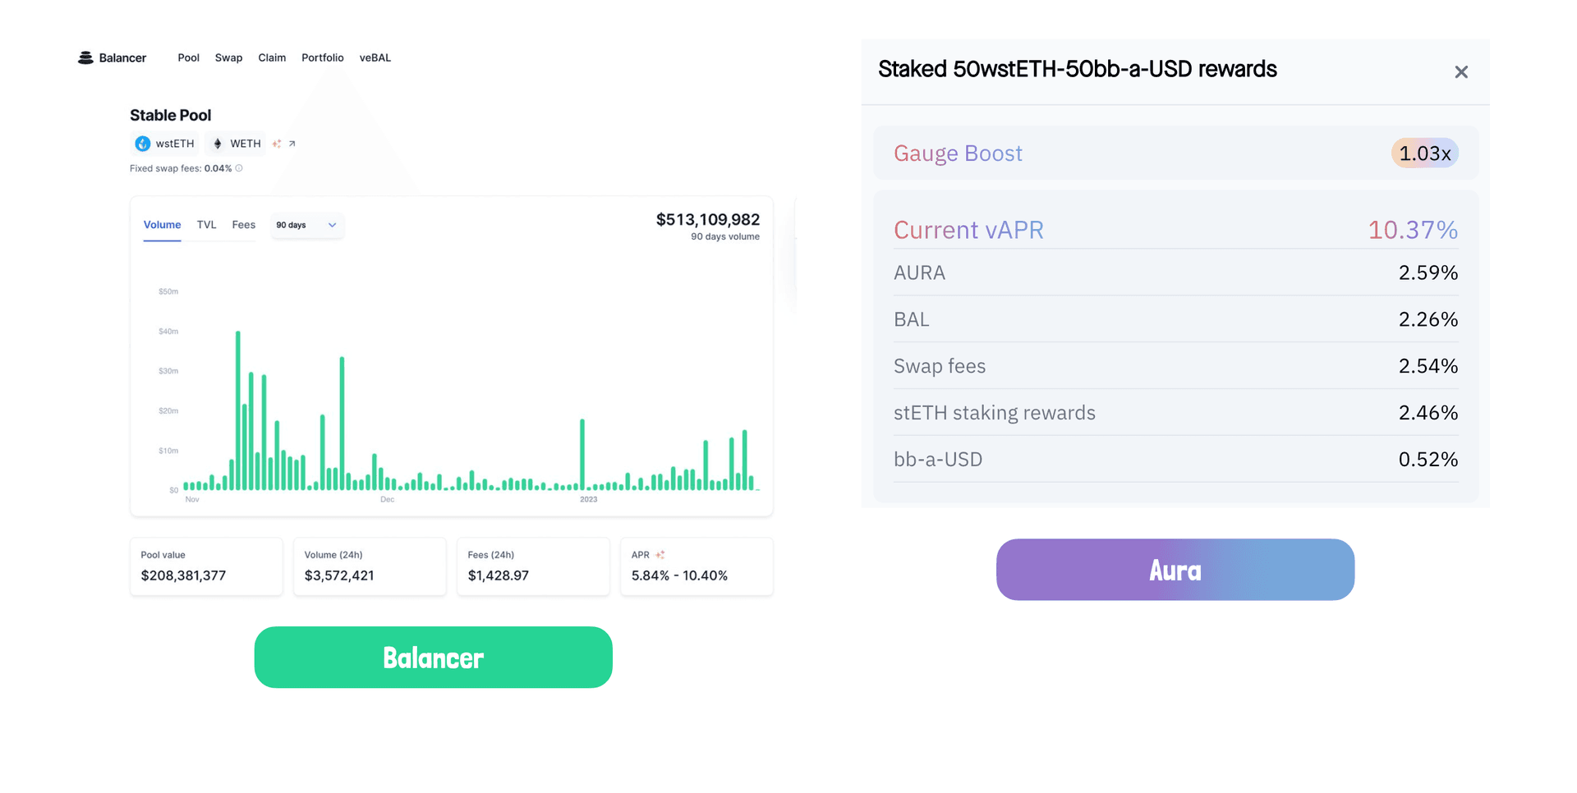
Task: Click the green Balancer button
Action: pos(433,658)
